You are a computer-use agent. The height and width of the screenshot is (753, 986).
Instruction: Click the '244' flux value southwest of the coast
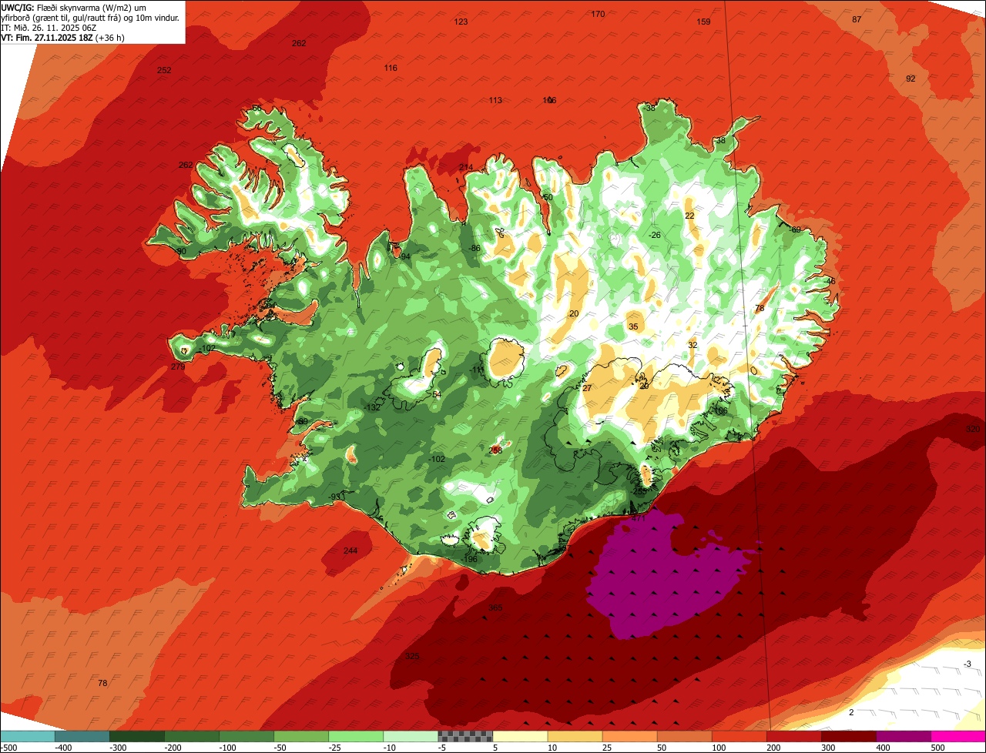[x=350, y=551]
